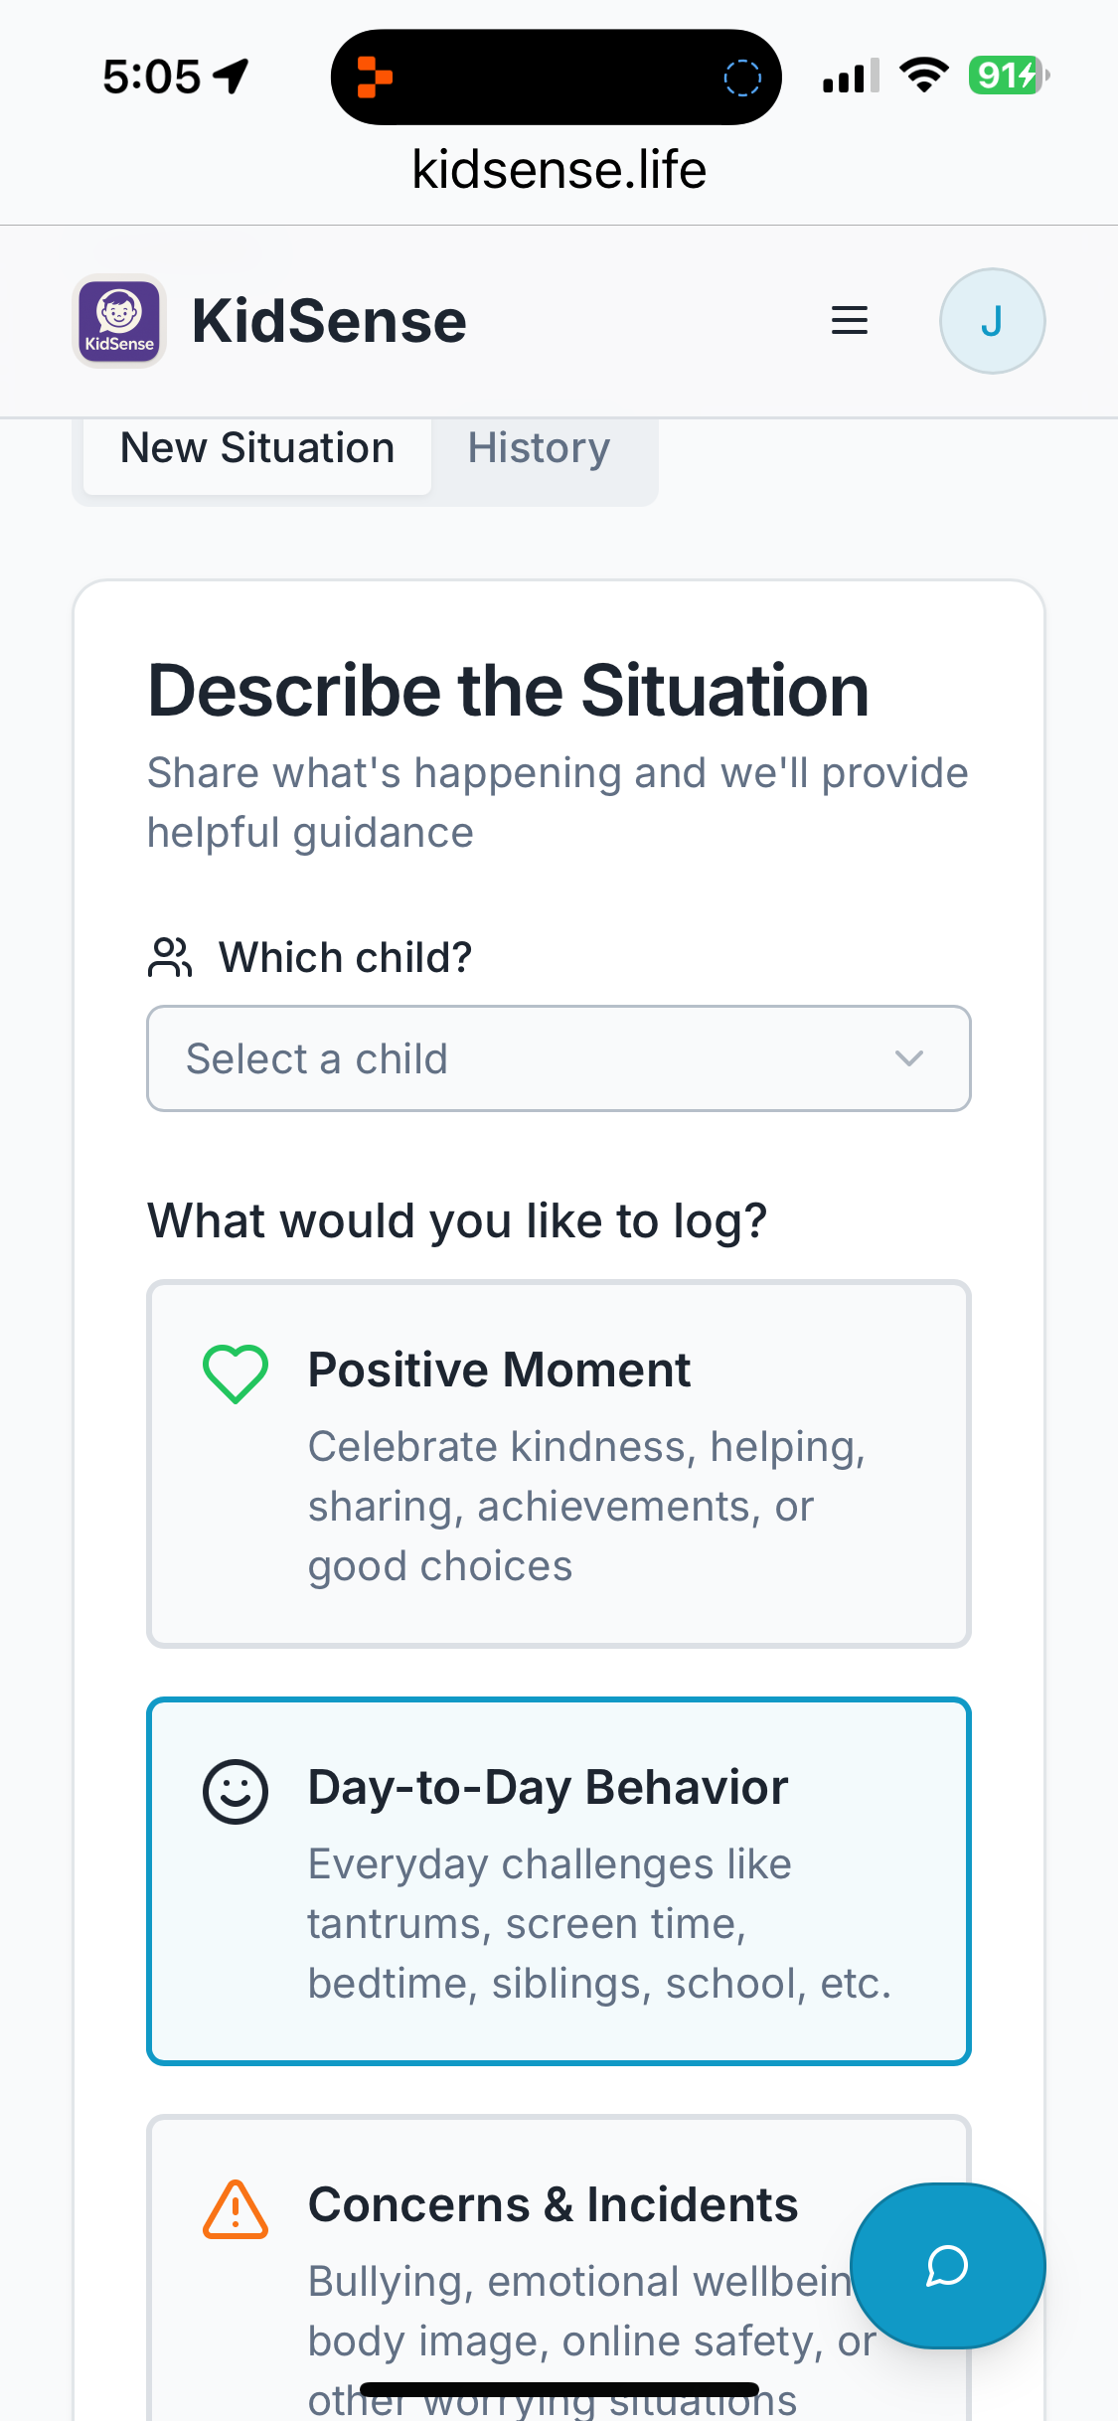Click the chevron arrow in child selector
1118x2421 pixels.
(x=909, y=1058)
